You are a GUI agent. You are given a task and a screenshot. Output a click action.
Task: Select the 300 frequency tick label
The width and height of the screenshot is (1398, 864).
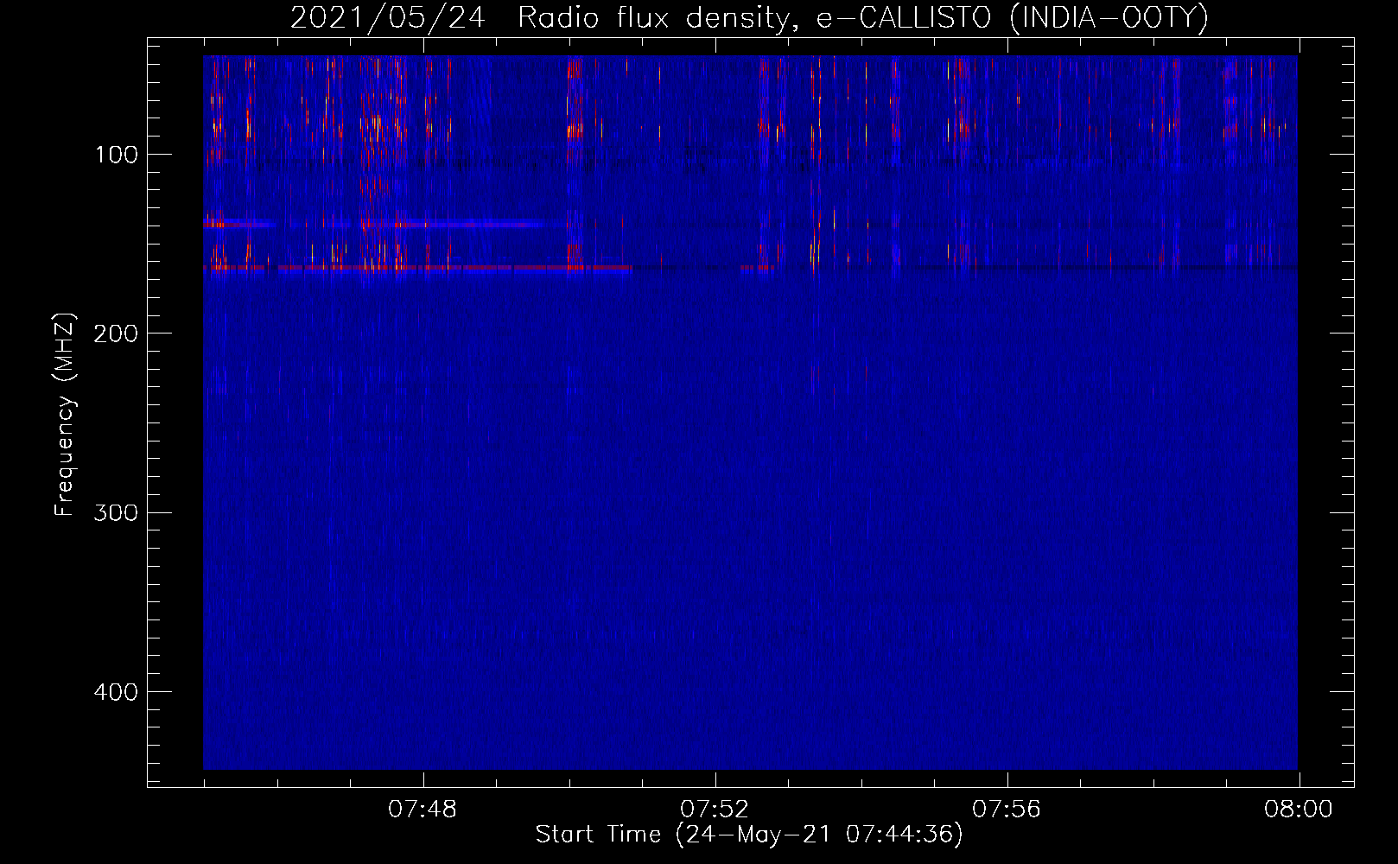116,512
